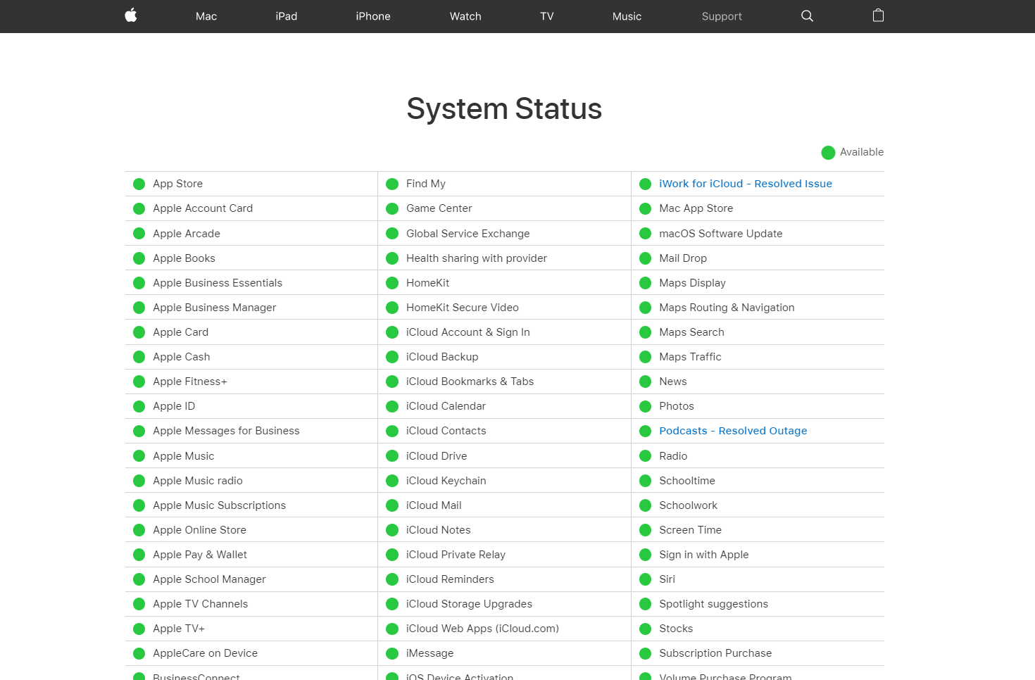This screenshot has width=1035, height=680.
Task: Open the Mac menu
Action: point(206,16)
